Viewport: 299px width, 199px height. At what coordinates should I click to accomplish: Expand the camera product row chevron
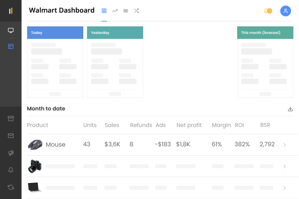click(285, 166)
